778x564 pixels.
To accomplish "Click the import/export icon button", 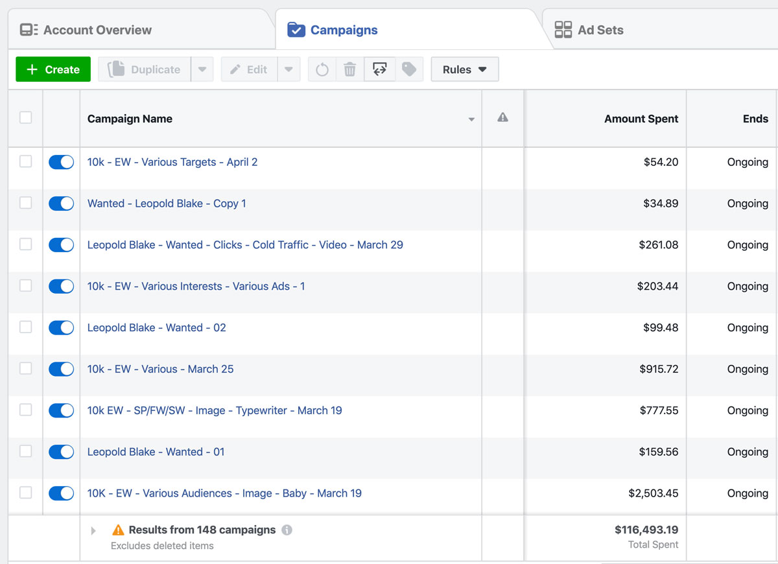I will 380,69.
